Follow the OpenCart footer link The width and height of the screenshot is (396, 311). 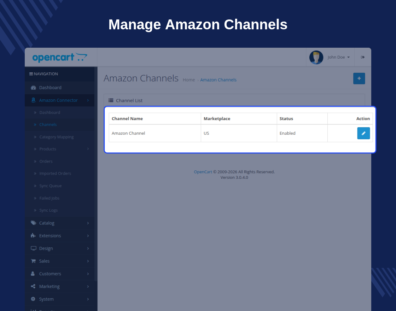203,172
